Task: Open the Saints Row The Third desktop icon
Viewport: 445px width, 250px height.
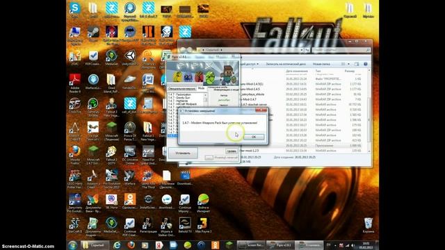Action: point(148,178)
